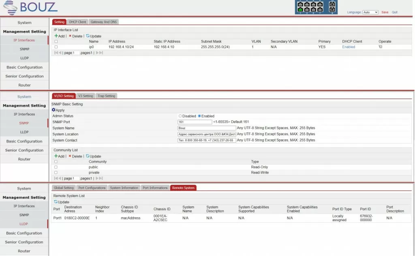Click the Destination Address 0180C2-00000E cell
Viewport: 415px width, 256px height.
pos(77,218)
